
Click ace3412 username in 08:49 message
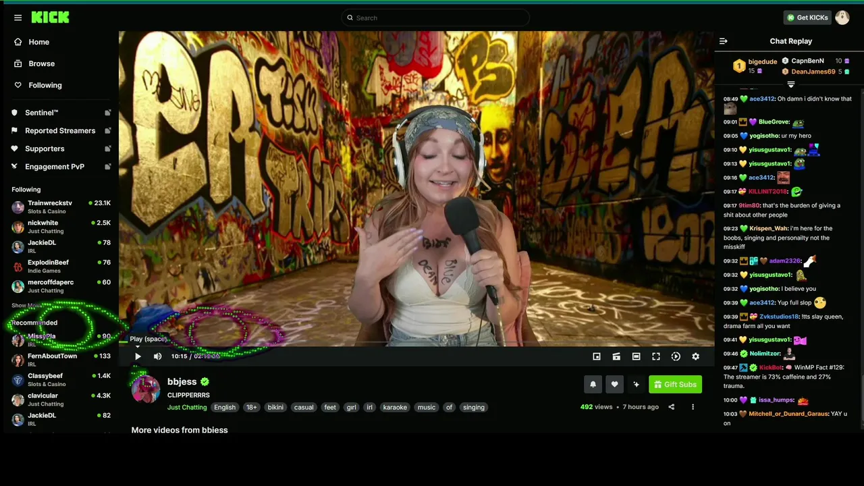761,99
